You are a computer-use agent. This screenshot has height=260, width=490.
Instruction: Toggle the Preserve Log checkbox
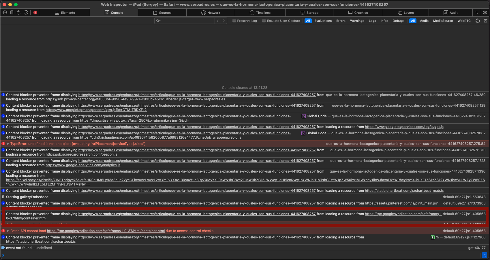pyautogui.click(x=234, y=21)
